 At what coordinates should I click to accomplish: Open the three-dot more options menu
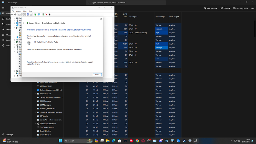pos(252,8)
